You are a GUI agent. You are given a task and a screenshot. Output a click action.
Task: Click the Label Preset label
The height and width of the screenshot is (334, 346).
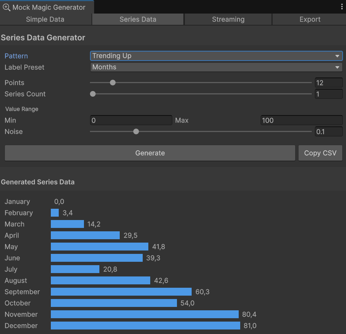[24, 67]
